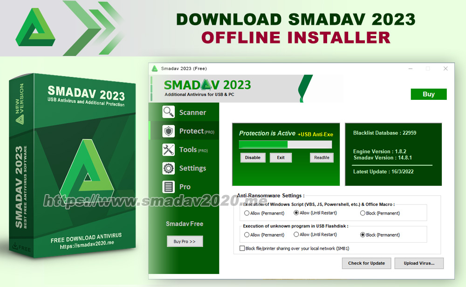This screenshot has width=466, height=287.
Task: Click the Smadav Free label
Action: (185, 224)
